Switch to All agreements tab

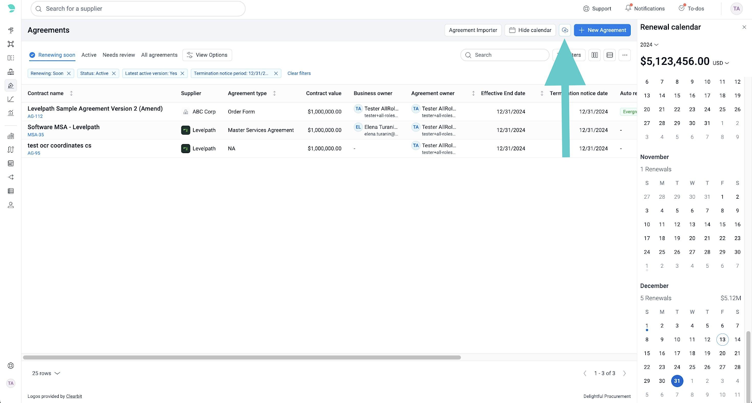pos(159,55)
